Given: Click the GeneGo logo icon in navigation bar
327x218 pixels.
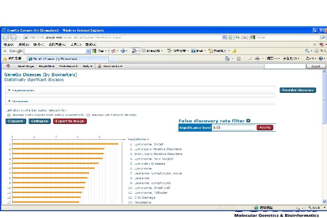Looking at the screenshot, I should [8, 66].
